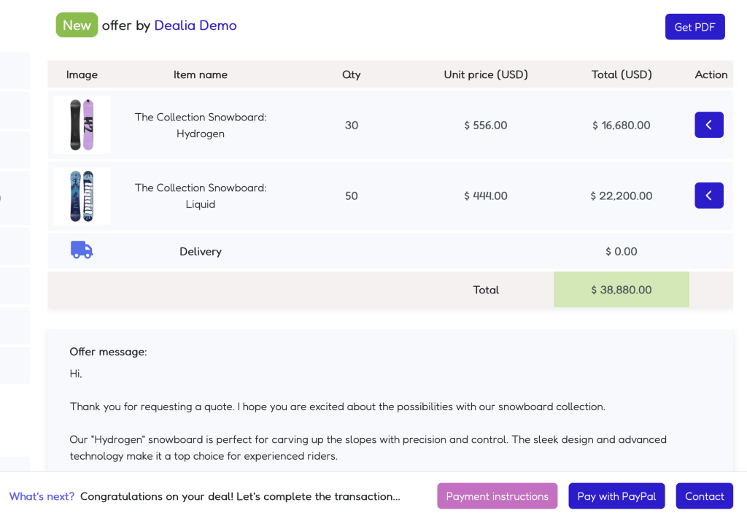Click the Total label in summary row
The width and height of the screenshot is (747, 524).
click(x=486, y=290)
